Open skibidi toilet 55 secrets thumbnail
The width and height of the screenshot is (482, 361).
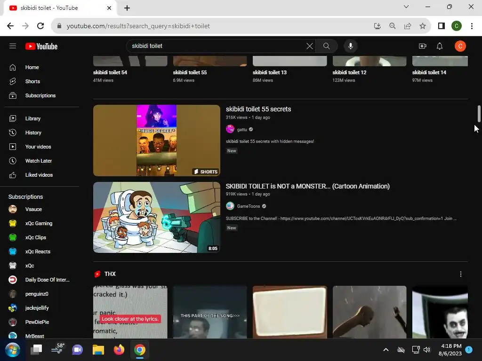click(x=157, y=141)
